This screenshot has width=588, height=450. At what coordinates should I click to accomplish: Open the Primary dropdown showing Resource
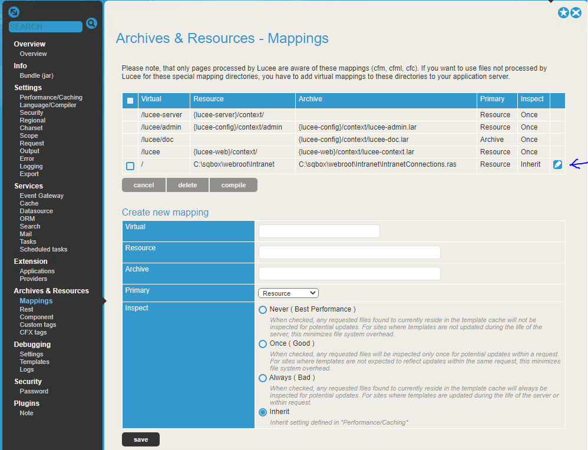click(288, 293)
